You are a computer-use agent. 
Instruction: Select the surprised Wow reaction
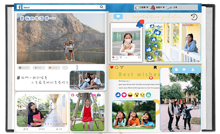point(136,95)
